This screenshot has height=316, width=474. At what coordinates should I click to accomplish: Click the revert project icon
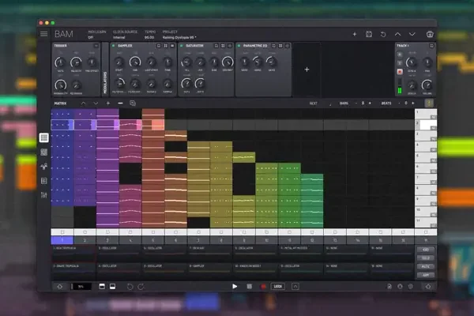pos(383,35)
